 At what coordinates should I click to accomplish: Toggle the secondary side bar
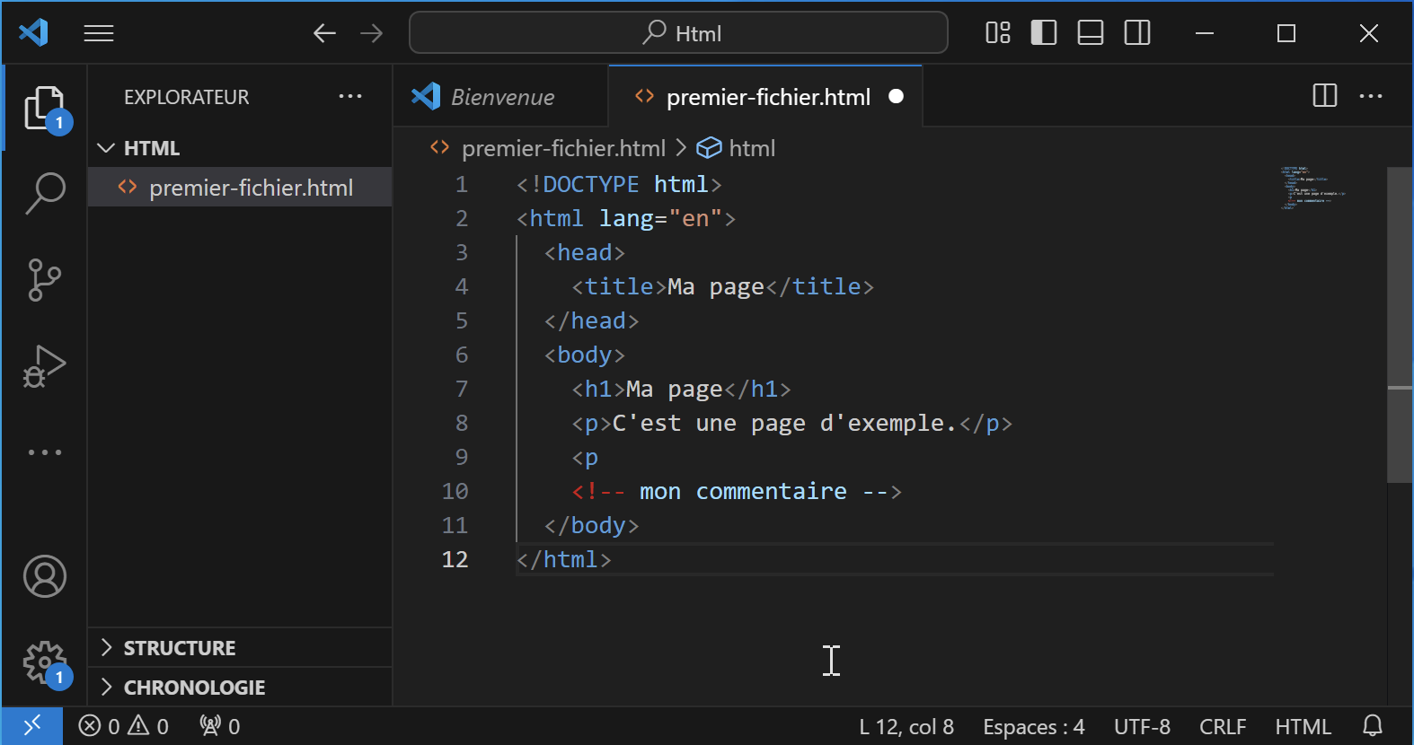1137,33
